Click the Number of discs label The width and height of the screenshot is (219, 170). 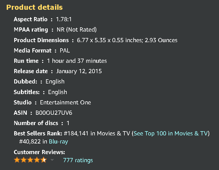tap(36, 123)
